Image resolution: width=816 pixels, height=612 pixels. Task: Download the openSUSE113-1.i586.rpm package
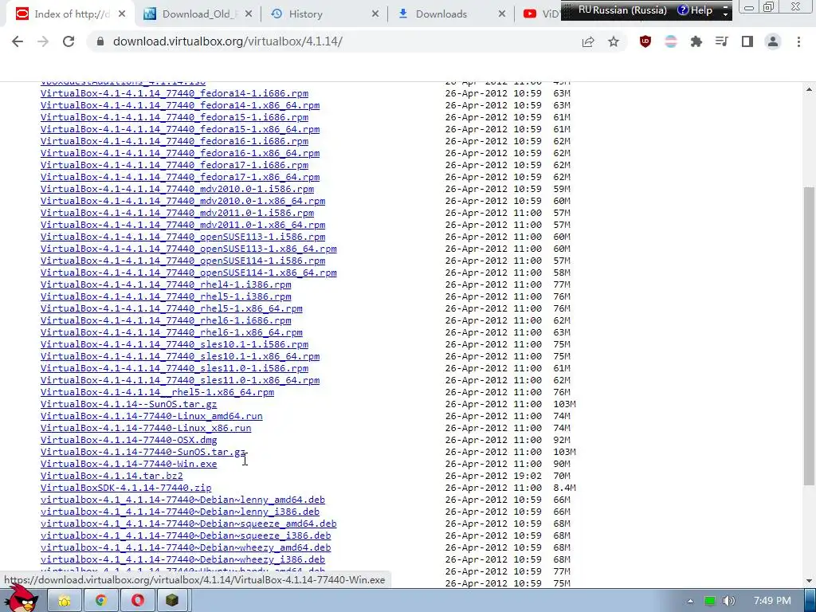pyautogui.click(x=183, y=237)
